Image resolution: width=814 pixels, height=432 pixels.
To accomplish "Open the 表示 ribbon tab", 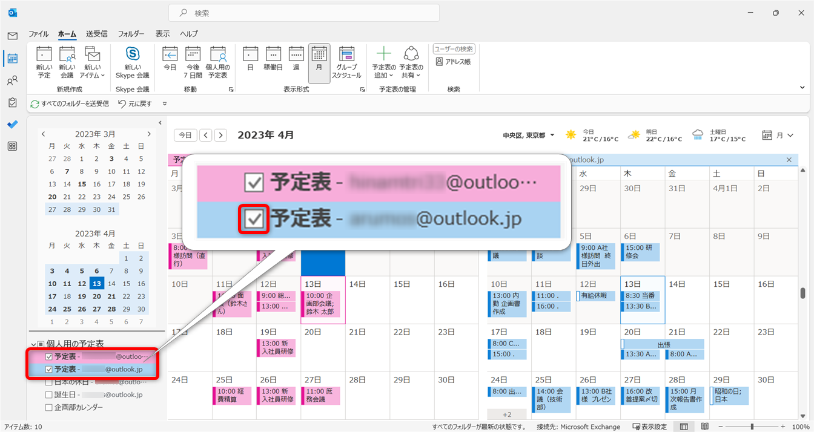I will click(162, 34).
